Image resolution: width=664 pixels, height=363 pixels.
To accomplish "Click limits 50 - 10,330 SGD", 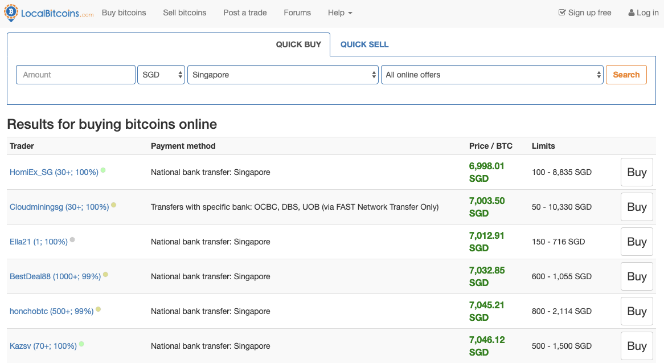I will point(561,207).
